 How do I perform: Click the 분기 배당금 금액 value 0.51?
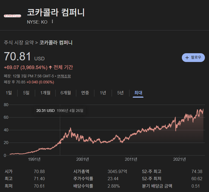pyautogui.click(x=196, y=186)
